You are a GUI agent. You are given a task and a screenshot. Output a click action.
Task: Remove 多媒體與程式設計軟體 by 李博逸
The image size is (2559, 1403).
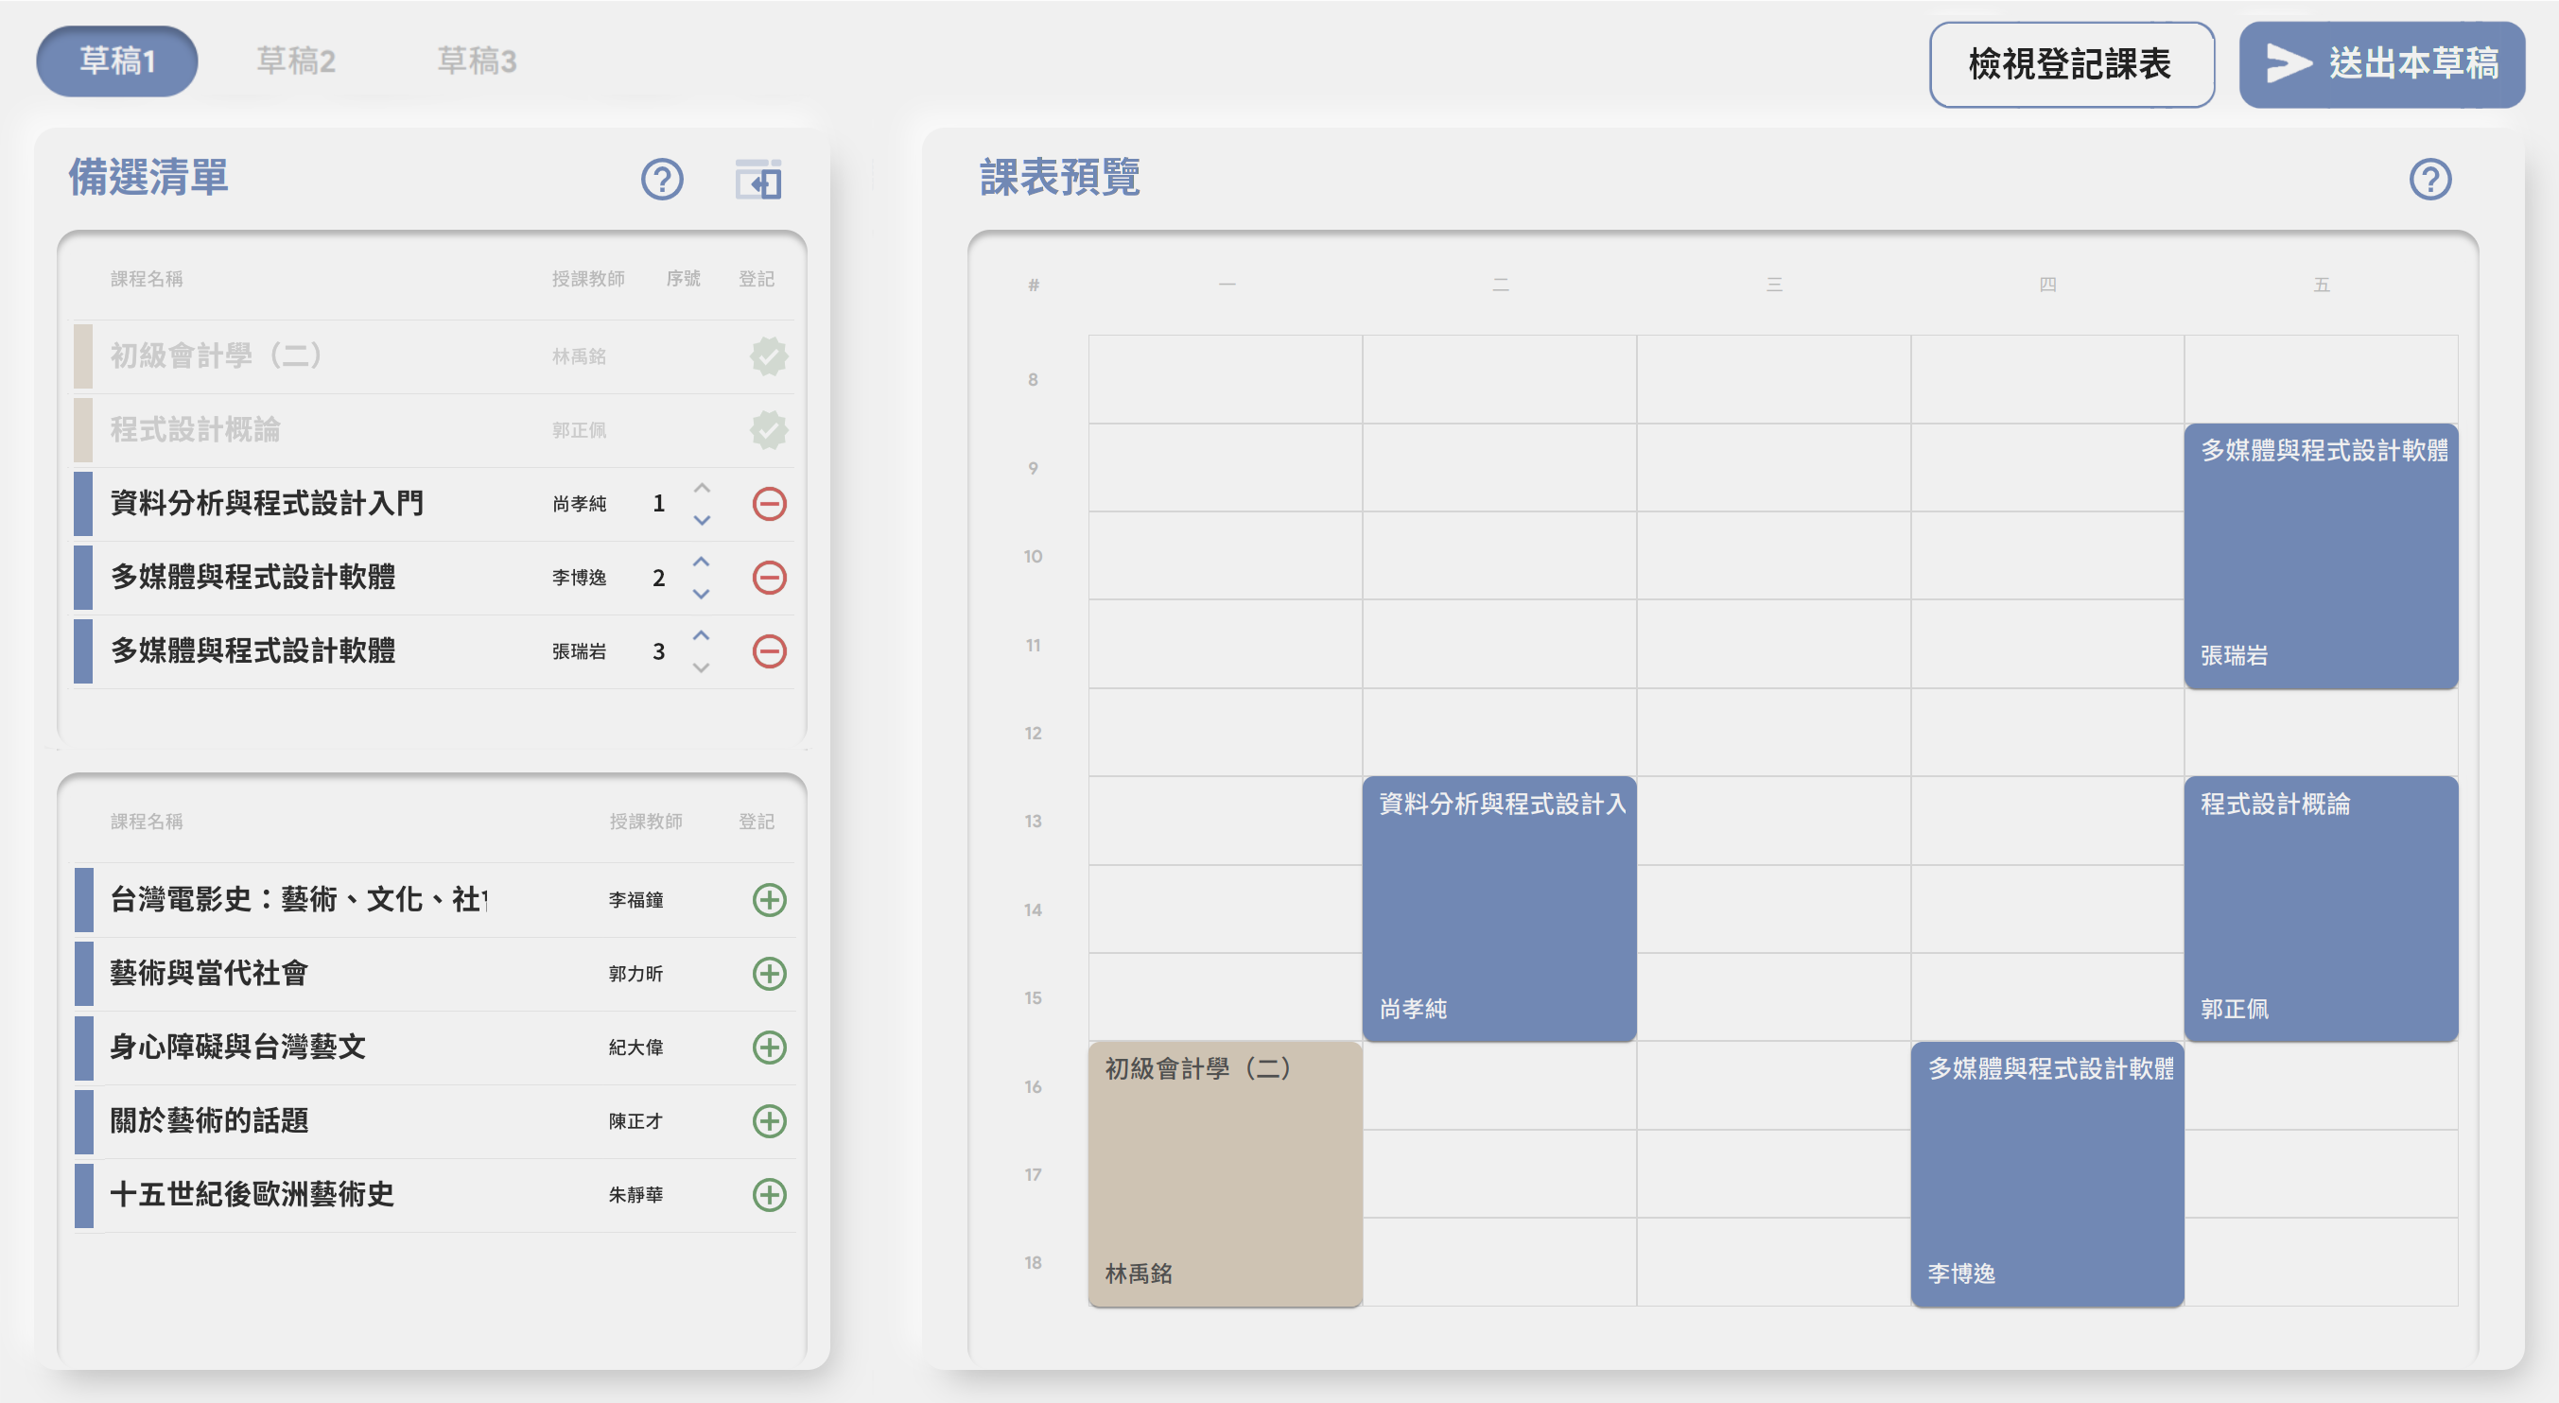click(769, 577)
